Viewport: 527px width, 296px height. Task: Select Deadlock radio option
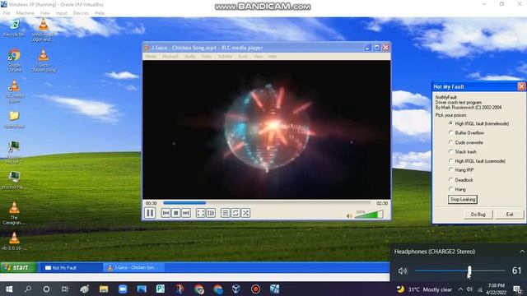pos(461,180)
